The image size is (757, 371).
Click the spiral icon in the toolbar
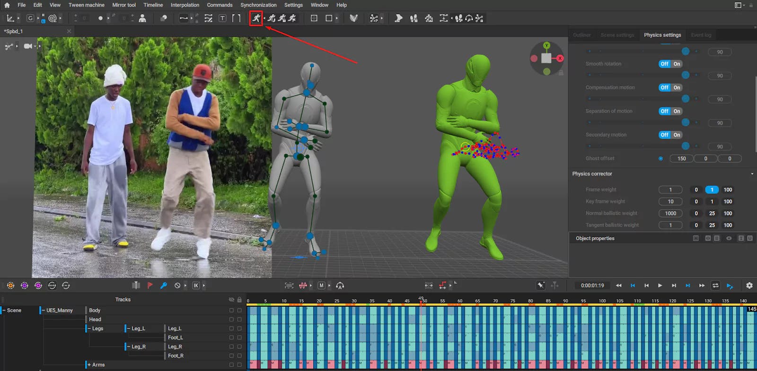tap(53, 18)
